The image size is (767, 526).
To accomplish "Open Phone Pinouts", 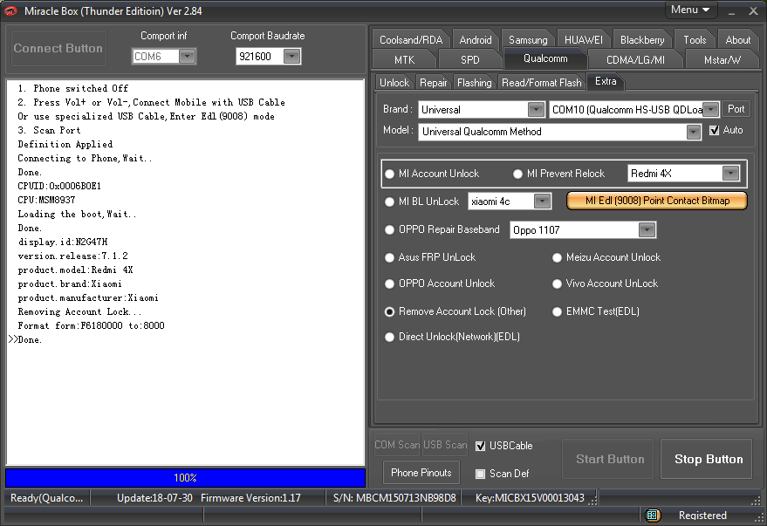I will point(421,473).
